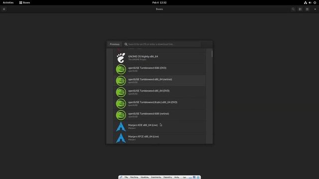Click the pin icon on bottom mini toolbar
This screenshot has height=179, width=319.
pos(121,177)
